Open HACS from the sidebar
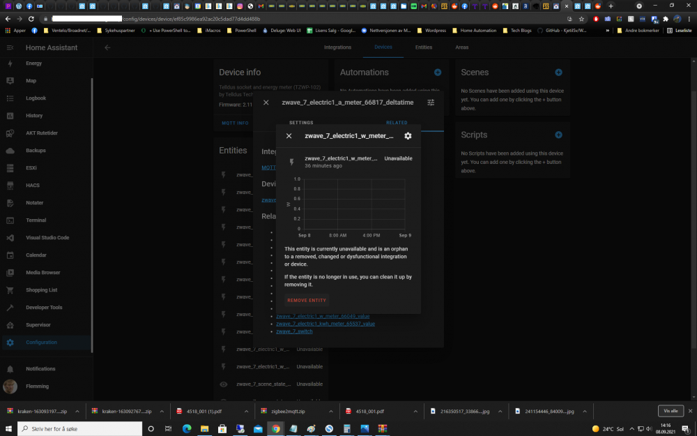This screenshot has height=436, width=697. [x=34, y=186]
